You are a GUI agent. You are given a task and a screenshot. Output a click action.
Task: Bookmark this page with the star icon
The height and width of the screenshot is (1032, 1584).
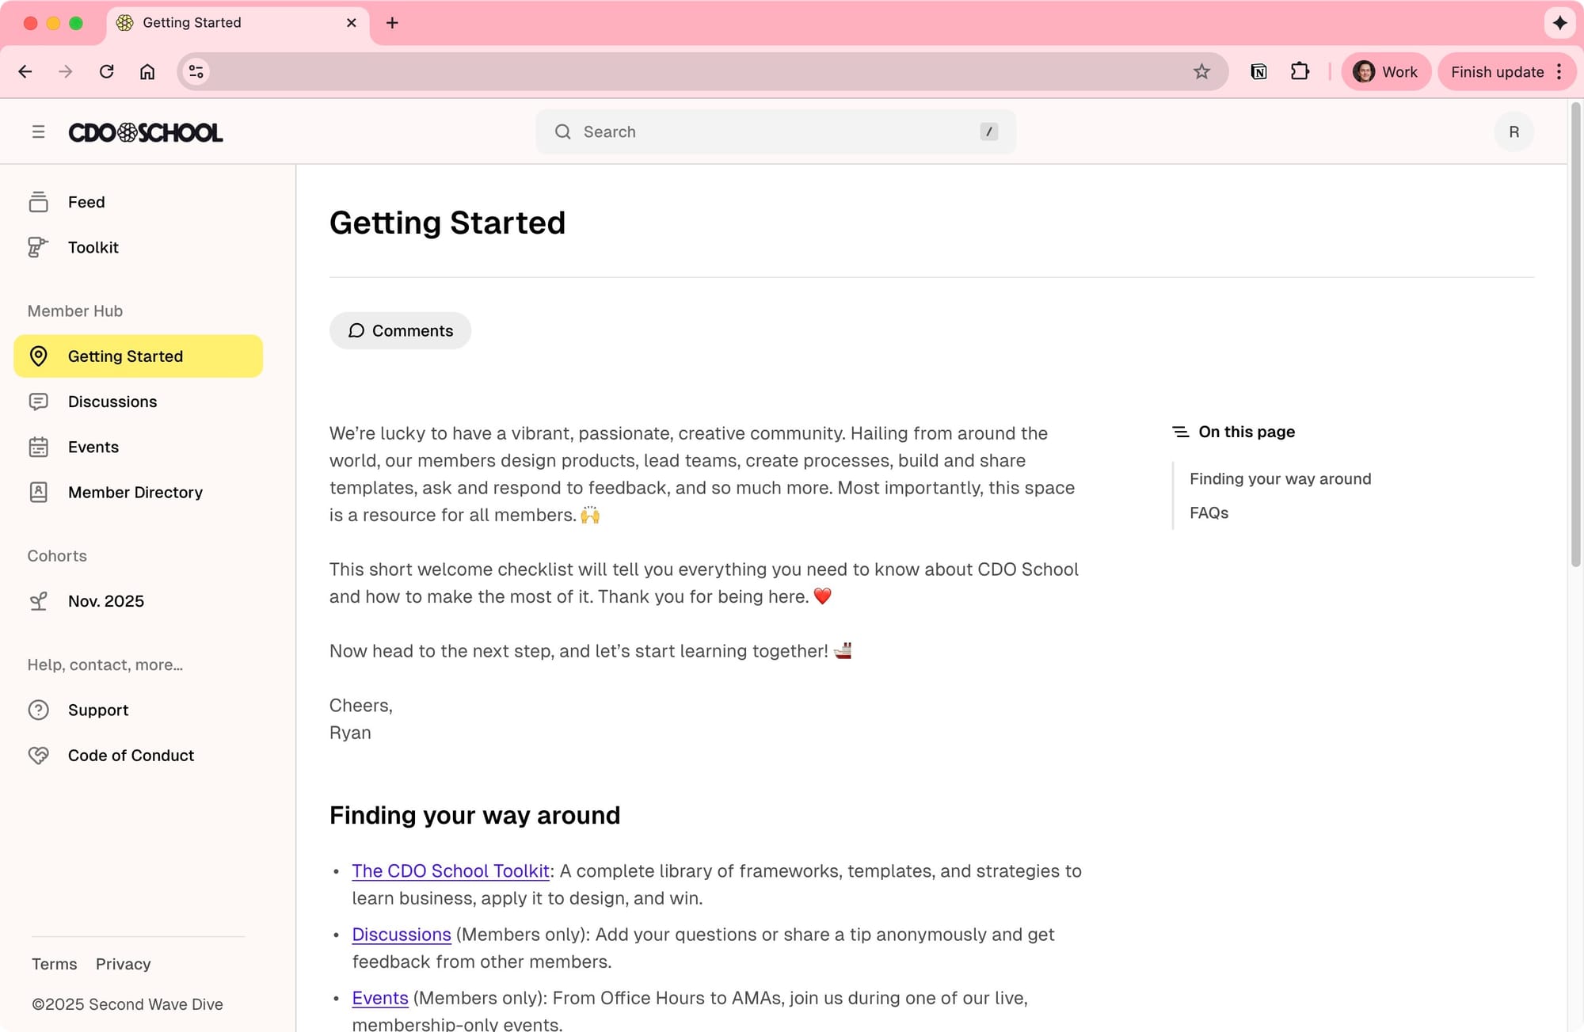pos(1201,72)
